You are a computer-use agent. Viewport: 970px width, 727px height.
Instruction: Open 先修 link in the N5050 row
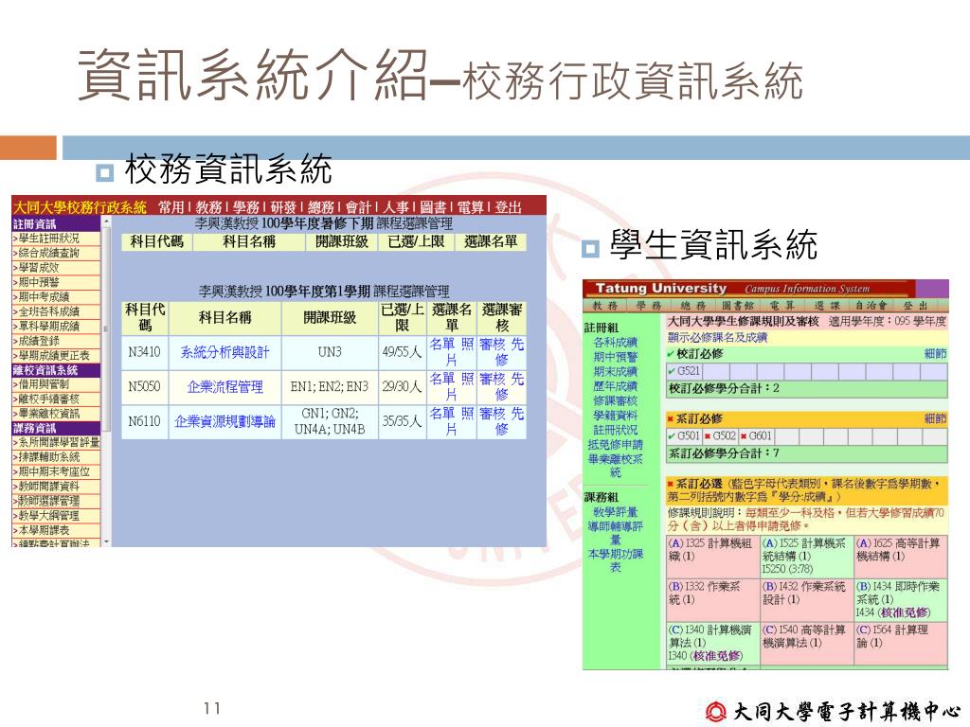coord(509,386)
